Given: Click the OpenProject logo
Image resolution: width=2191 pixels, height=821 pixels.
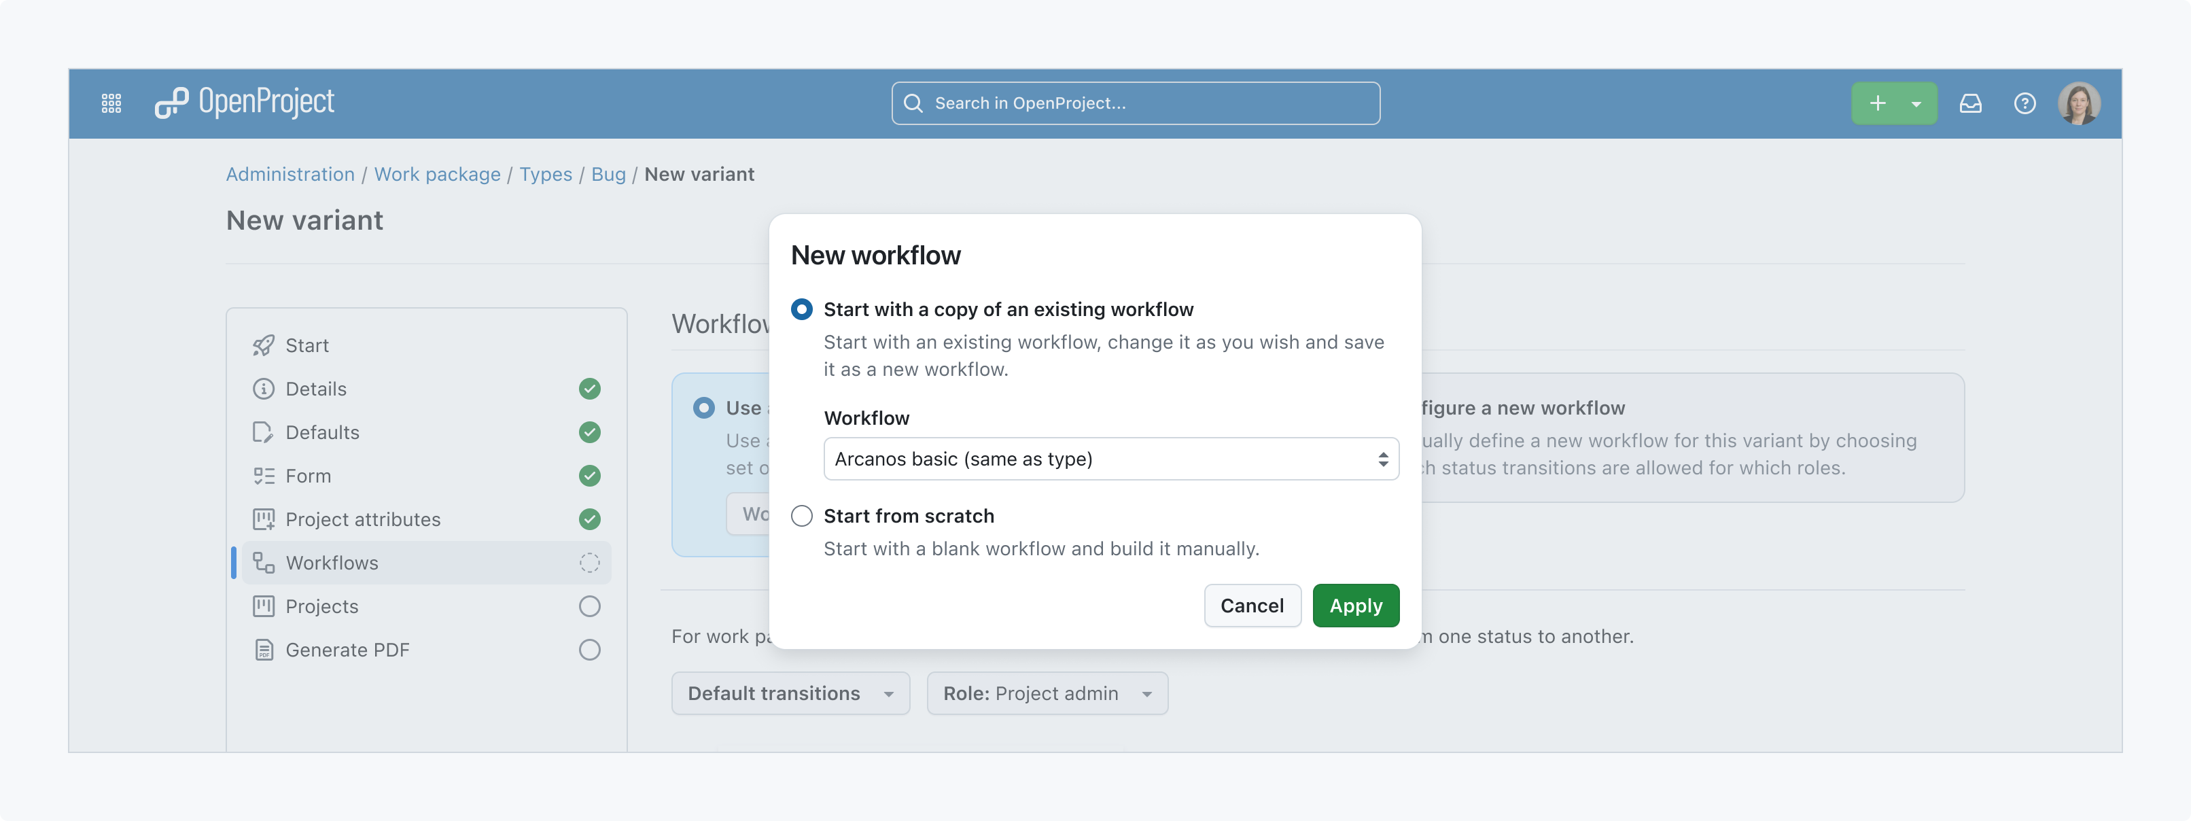Looking at the screenshot, I should click(244, 103).
